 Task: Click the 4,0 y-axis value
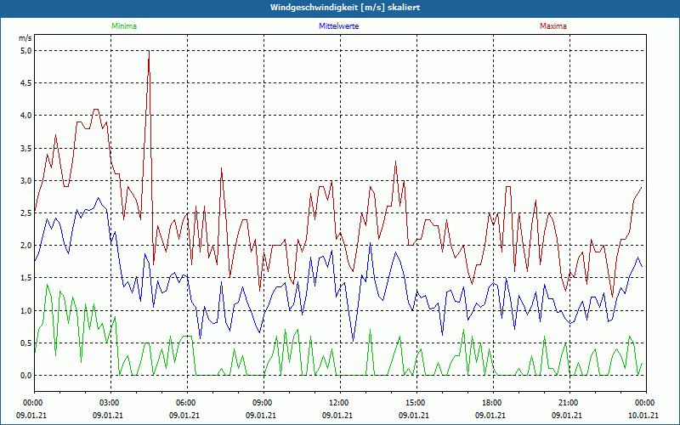click(25, 116)
